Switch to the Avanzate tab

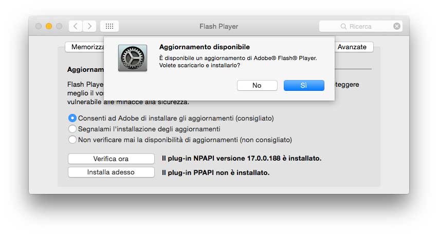pyautogui.click(x=352, y=47)
